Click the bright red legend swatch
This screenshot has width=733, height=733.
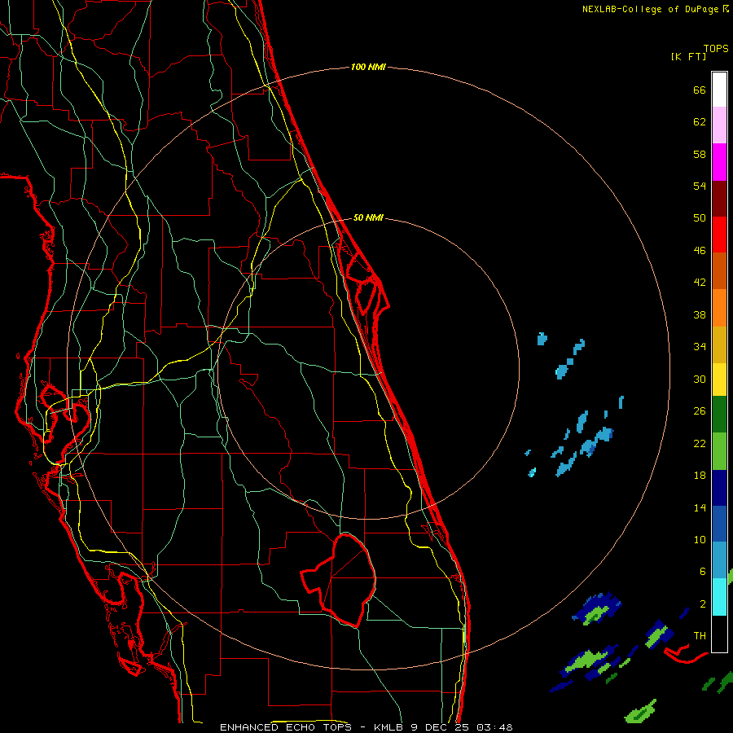point(719,235)
